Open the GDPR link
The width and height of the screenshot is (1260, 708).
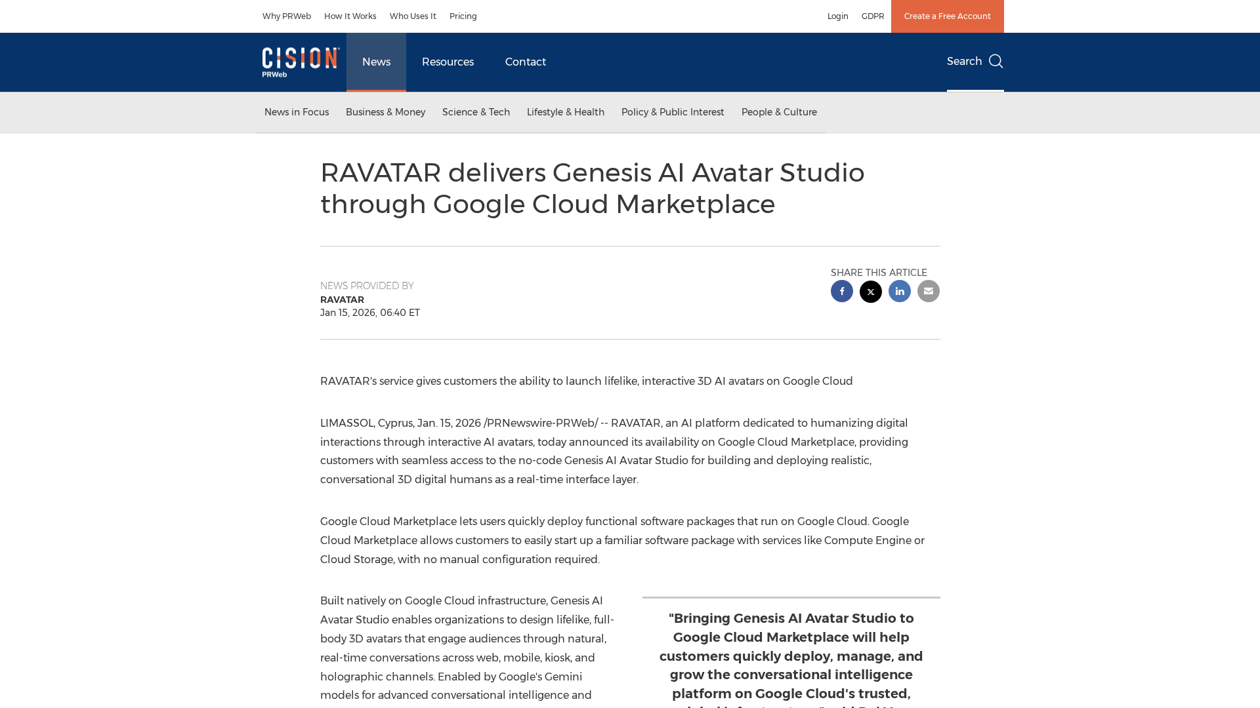872,16
